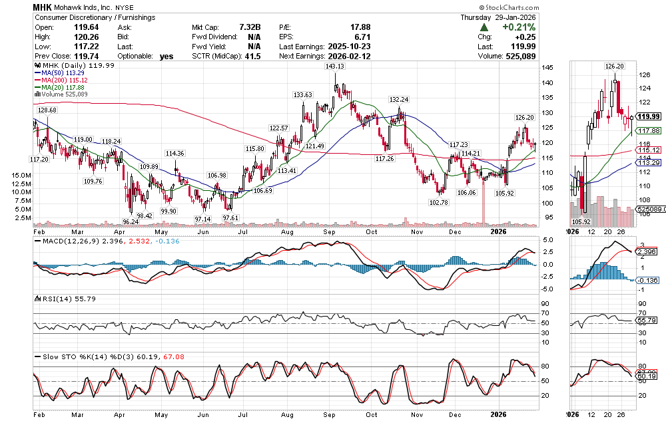The width and height of the screenshot is (666, 421).
Task: Click the 119.99 last price tag
Action: (x=648, y=116)
